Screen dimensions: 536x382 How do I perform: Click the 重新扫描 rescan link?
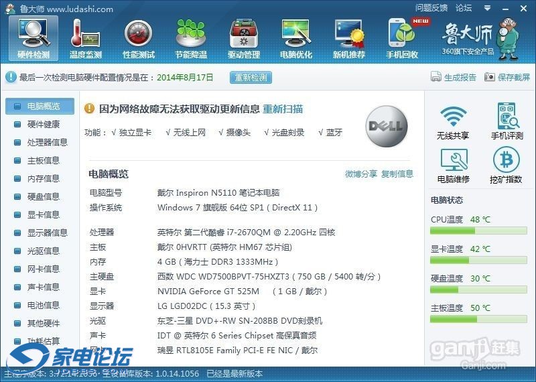[x=283, y=109]
